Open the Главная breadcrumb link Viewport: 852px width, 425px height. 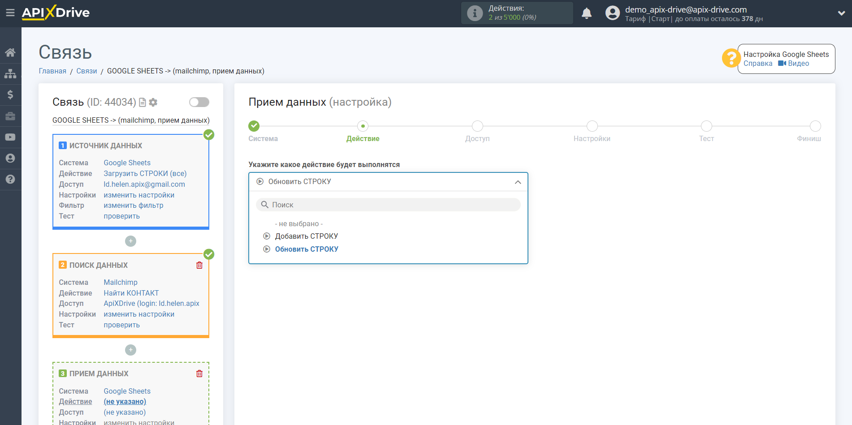[52, 71]
